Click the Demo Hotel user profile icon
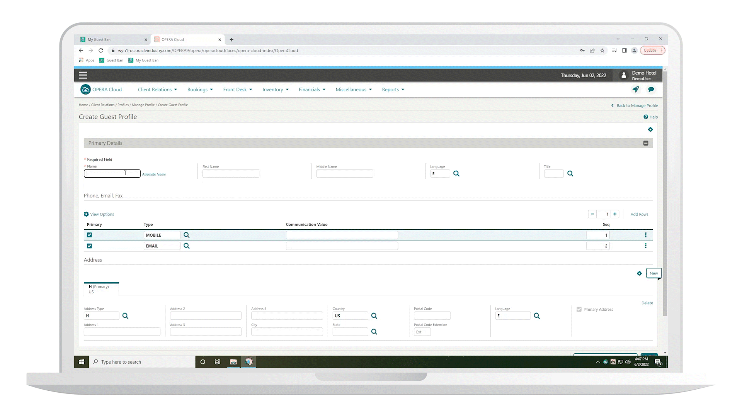The height and width of the screenshot is (417, 742). pos(624,76)
